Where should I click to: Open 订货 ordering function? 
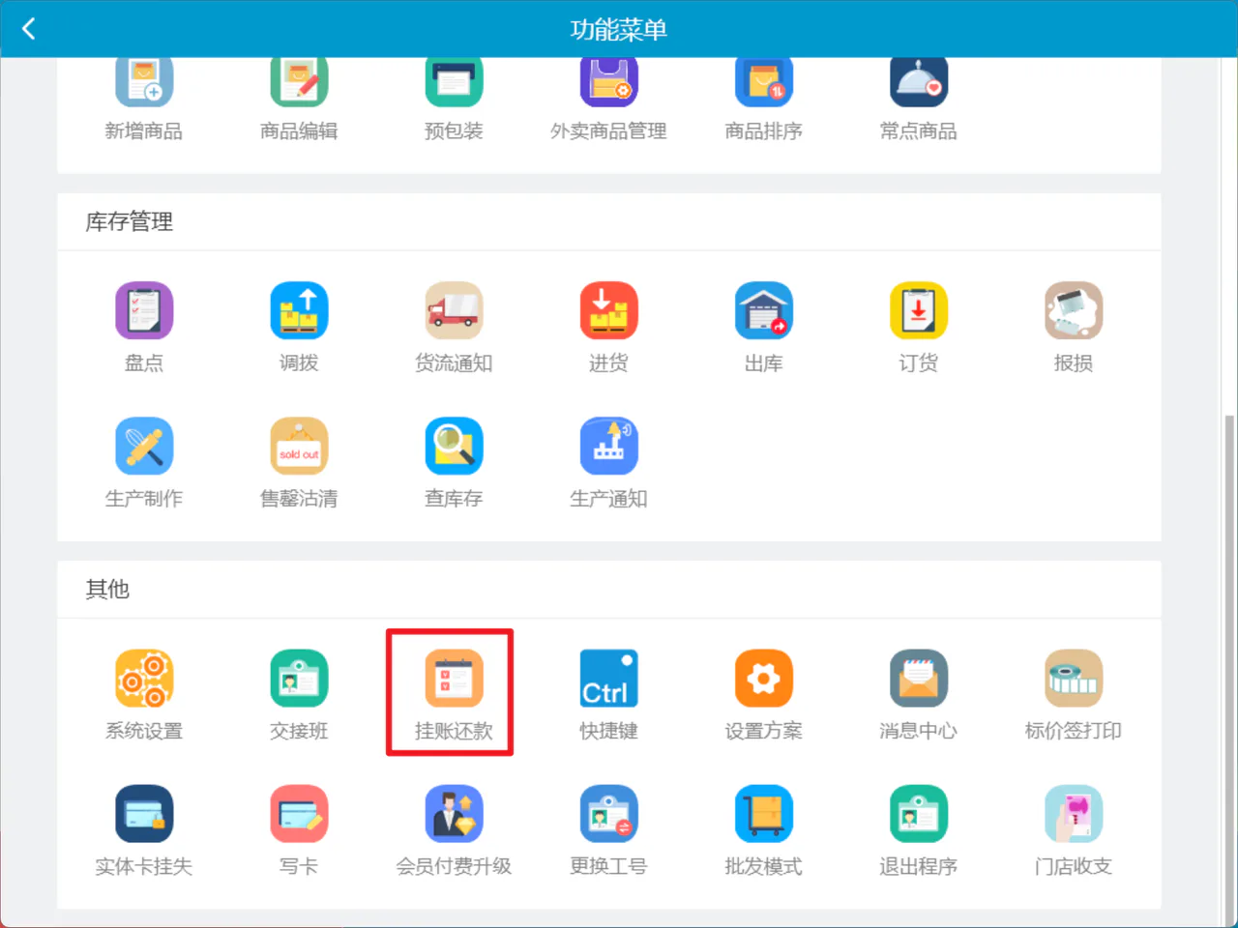pos(918,328)
